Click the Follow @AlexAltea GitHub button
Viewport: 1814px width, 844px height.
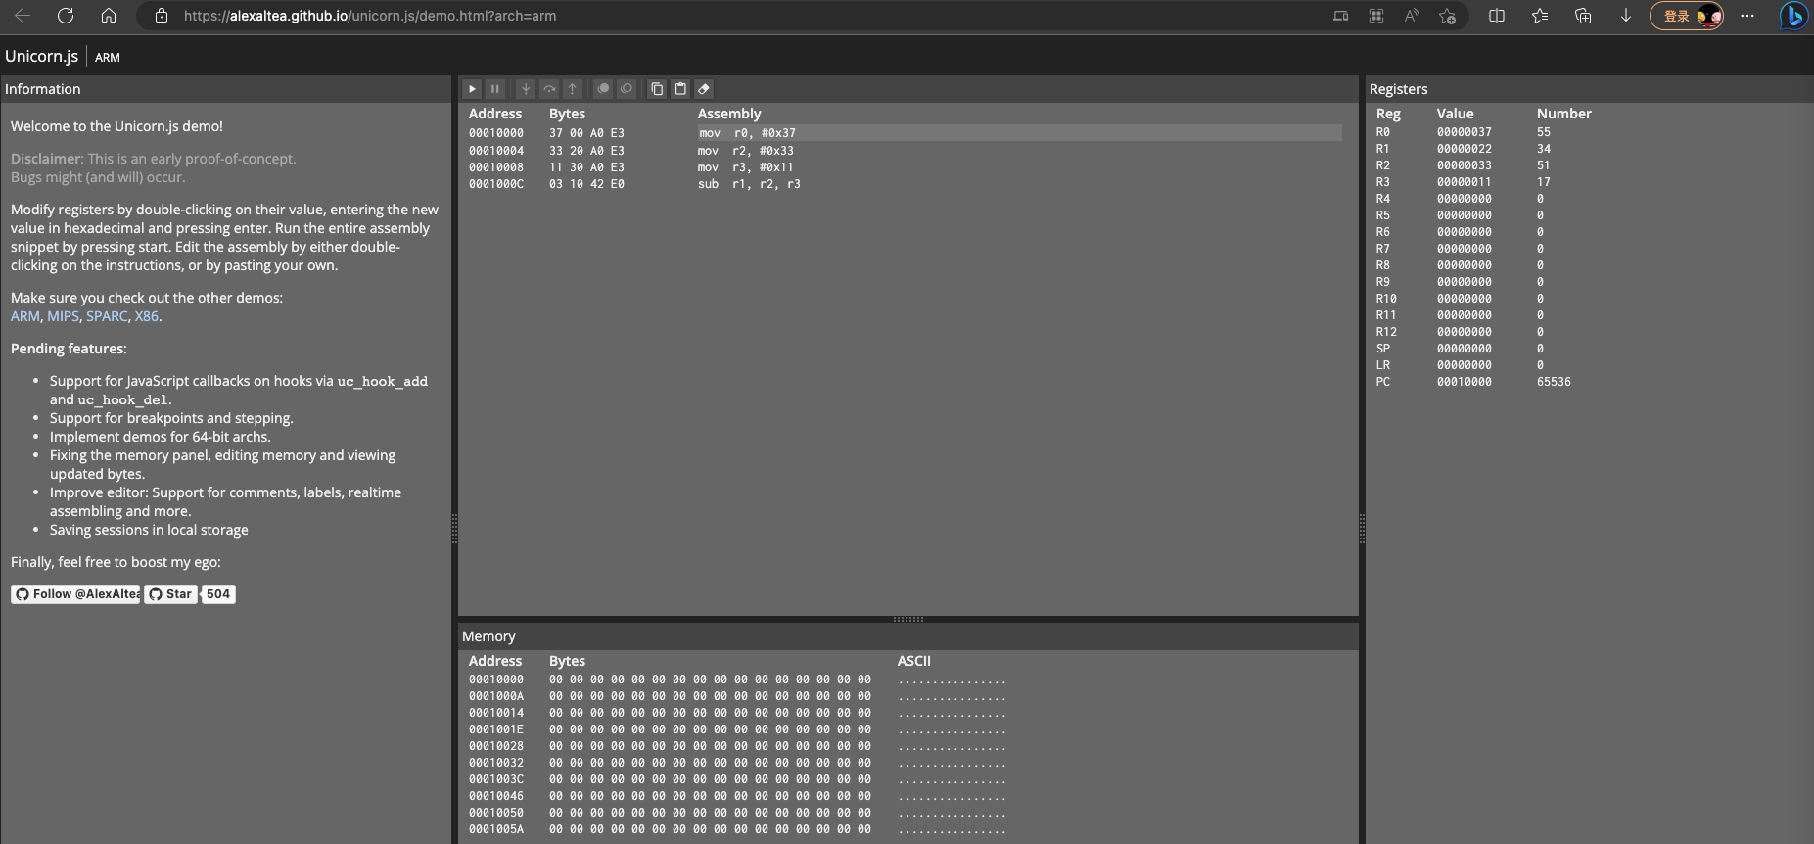point(75,594)
